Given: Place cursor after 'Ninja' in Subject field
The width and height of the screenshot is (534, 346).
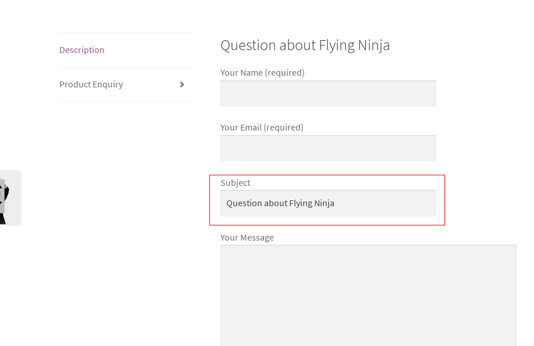Looking at the screenshot, I should point(335,203).
